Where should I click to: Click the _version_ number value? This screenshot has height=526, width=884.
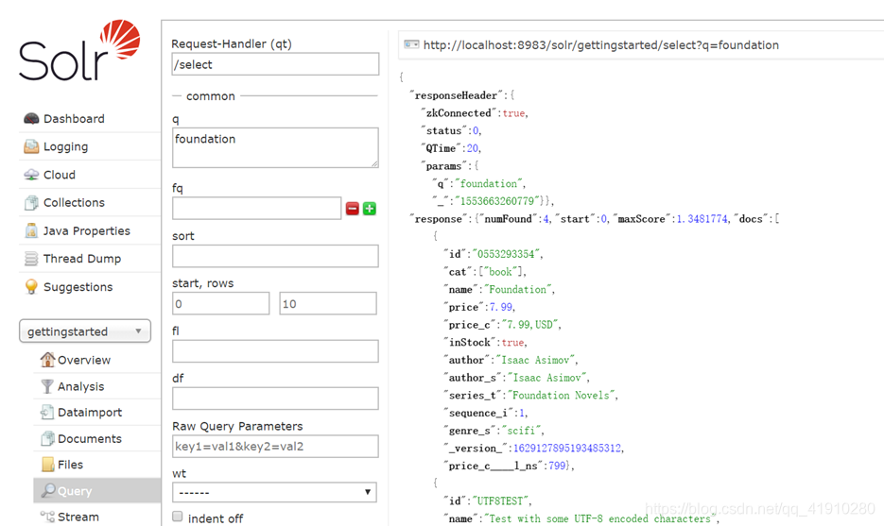567,449
